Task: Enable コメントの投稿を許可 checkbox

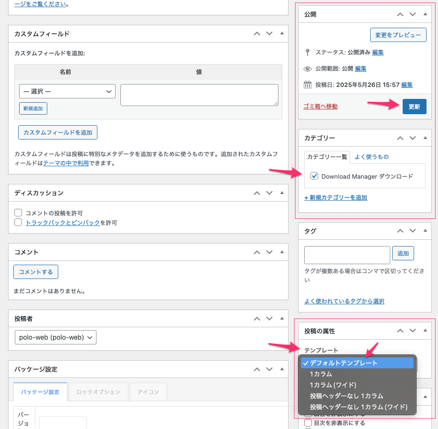Action: click(19, 213)
